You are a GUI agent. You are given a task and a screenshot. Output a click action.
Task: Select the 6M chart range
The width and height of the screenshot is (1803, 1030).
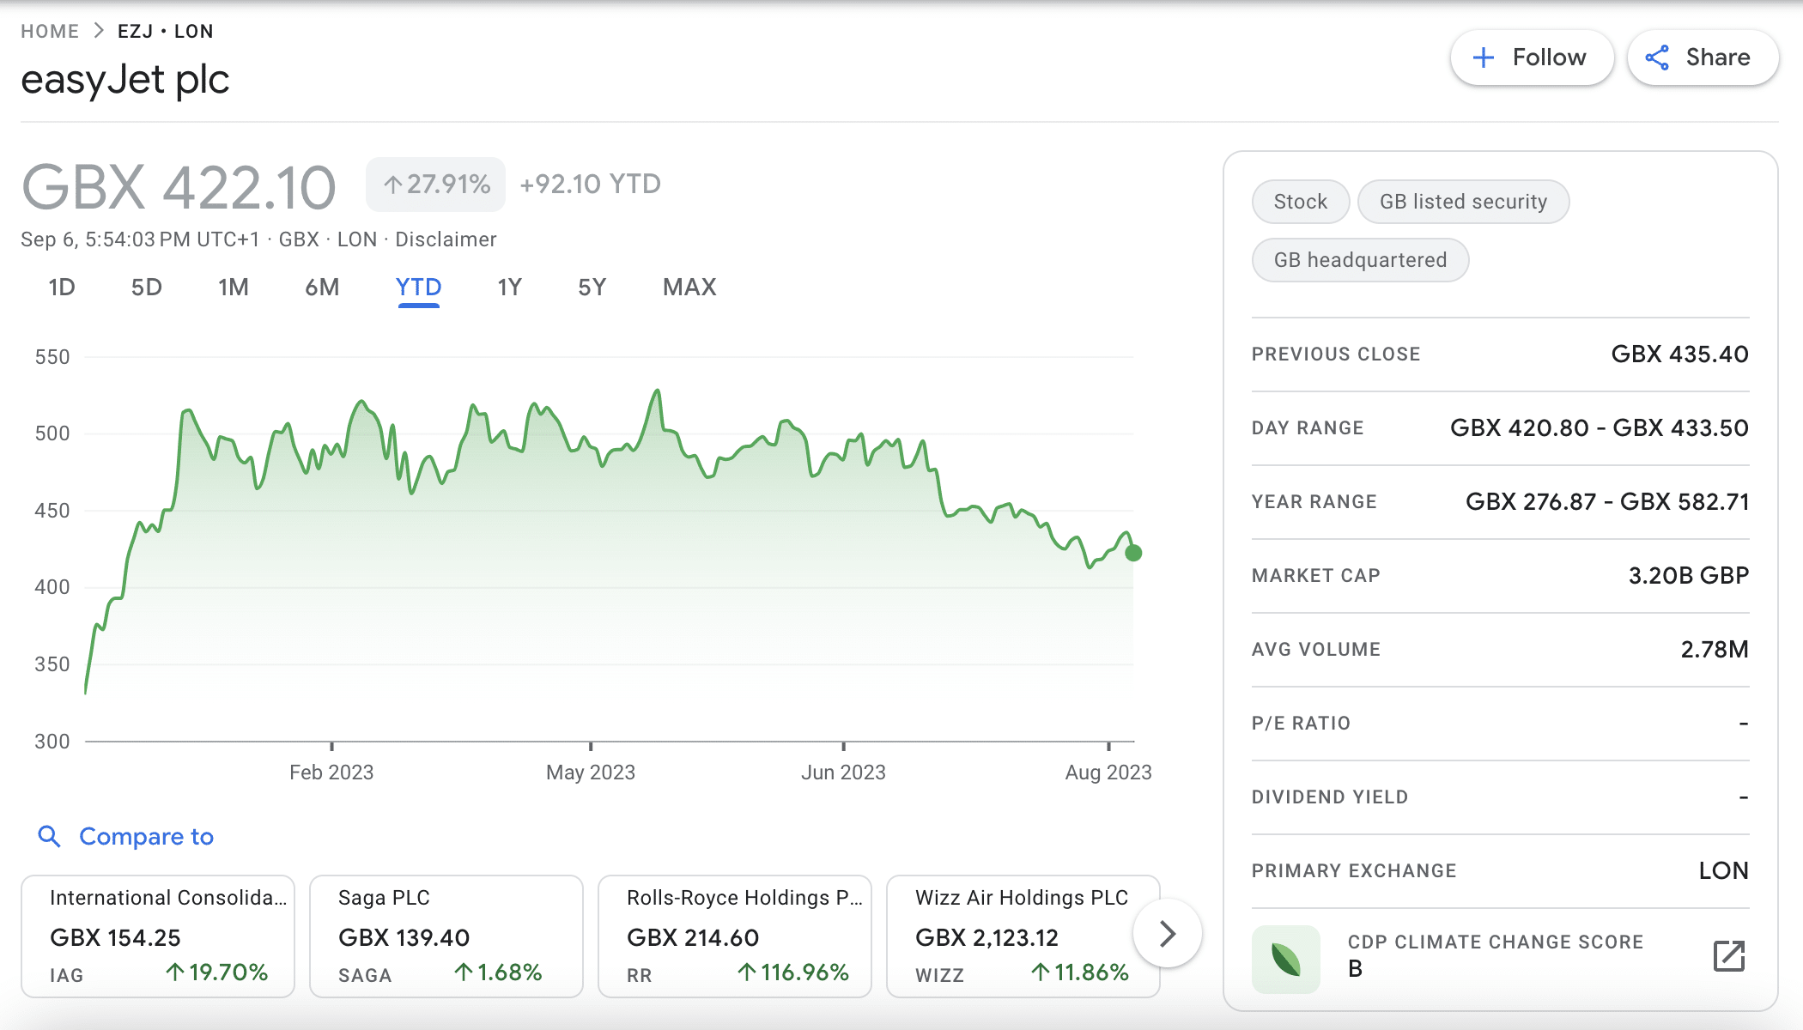coord(322,287)
